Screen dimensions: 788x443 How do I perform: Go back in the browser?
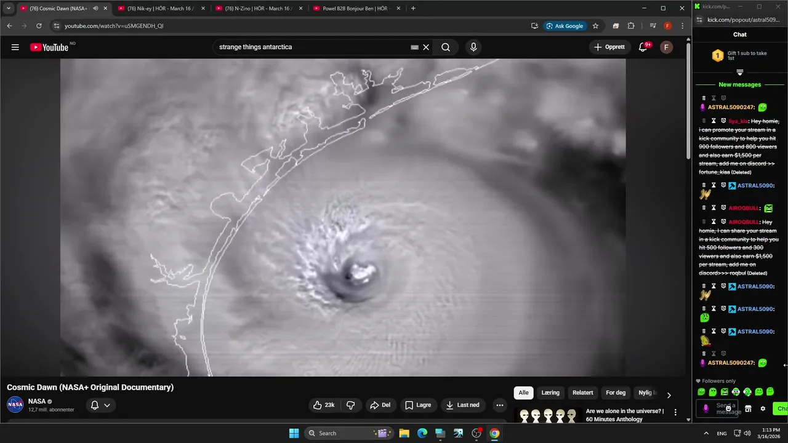[9, 26]
